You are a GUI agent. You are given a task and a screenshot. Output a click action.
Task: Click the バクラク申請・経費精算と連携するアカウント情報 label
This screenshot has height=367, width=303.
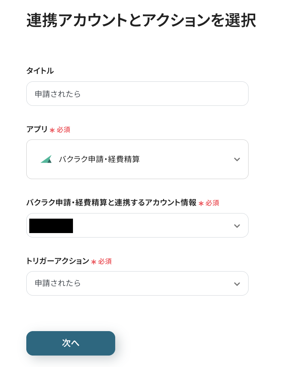coord(111,203)
